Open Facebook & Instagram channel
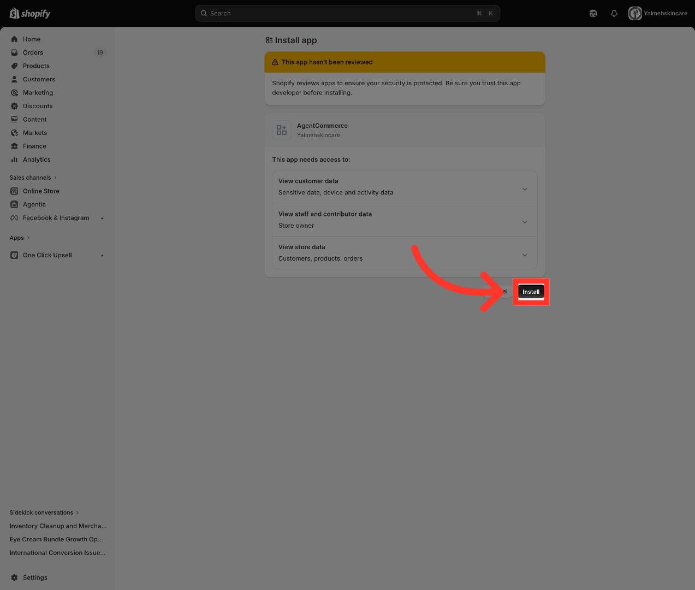 56,218
